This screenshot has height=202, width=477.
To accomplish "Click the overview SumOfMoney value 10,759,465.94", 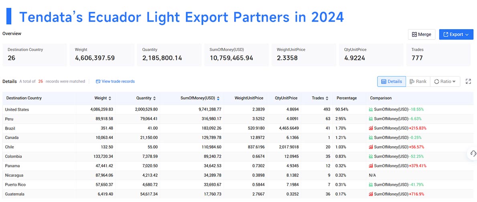I will (x=231, y=58).
